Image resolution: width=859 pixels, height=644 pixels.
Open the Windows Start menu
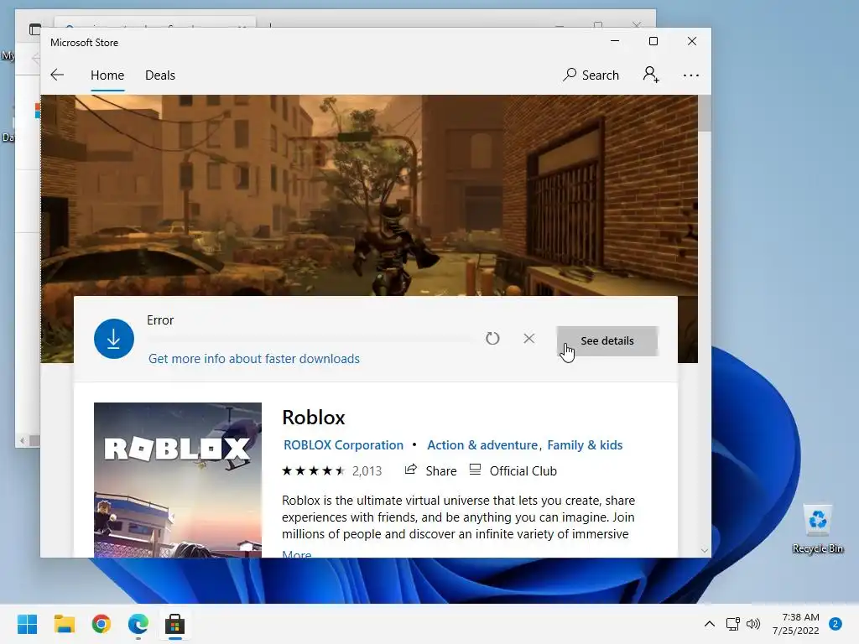tap(27, 624)
